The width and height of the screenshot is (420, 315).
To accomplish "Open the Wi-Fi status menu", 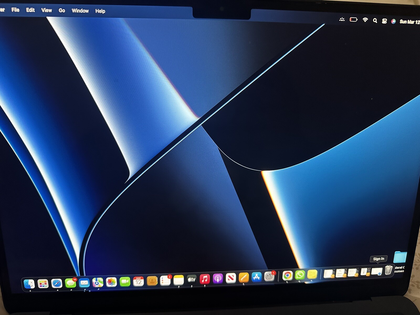I will [x=365, y=20].
